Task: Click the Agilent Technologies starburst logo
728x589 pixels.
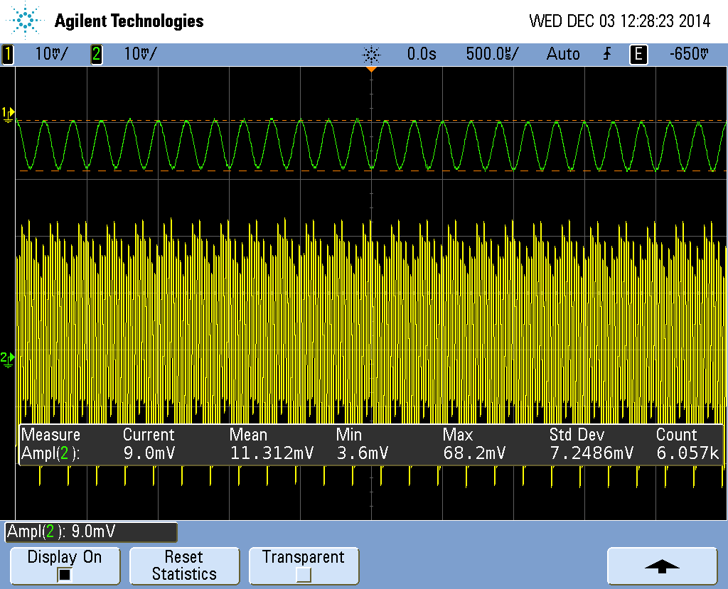Action: [26, 21]
